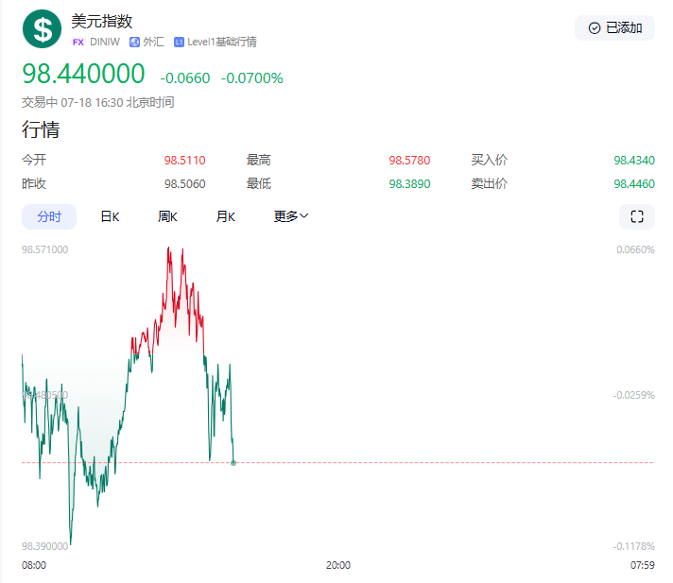Image resolution: width=673 pixels, height=583 pixels.
Task: Click the 20:00 time axis label
Action: (338, 565)
